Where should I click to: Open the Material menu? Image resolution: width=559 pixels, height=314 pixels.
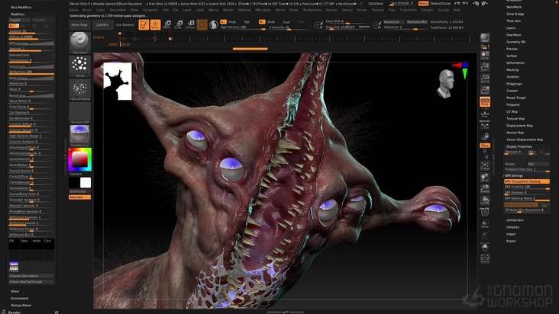click(244, 10)
